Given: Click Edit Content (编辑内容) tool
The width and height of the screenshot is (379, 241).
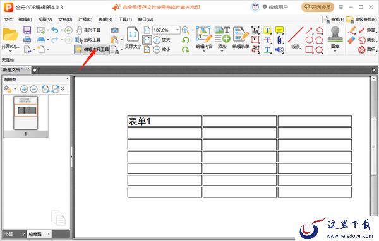Looking at the screenshot, I should click(204, 37).
